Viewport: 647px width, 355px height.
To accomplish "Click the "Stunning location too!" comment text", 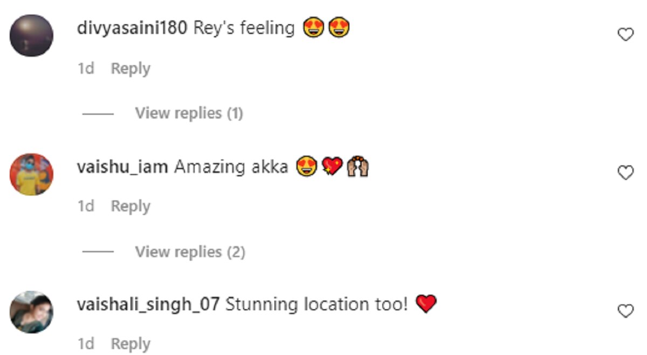I will click(317, 304).
